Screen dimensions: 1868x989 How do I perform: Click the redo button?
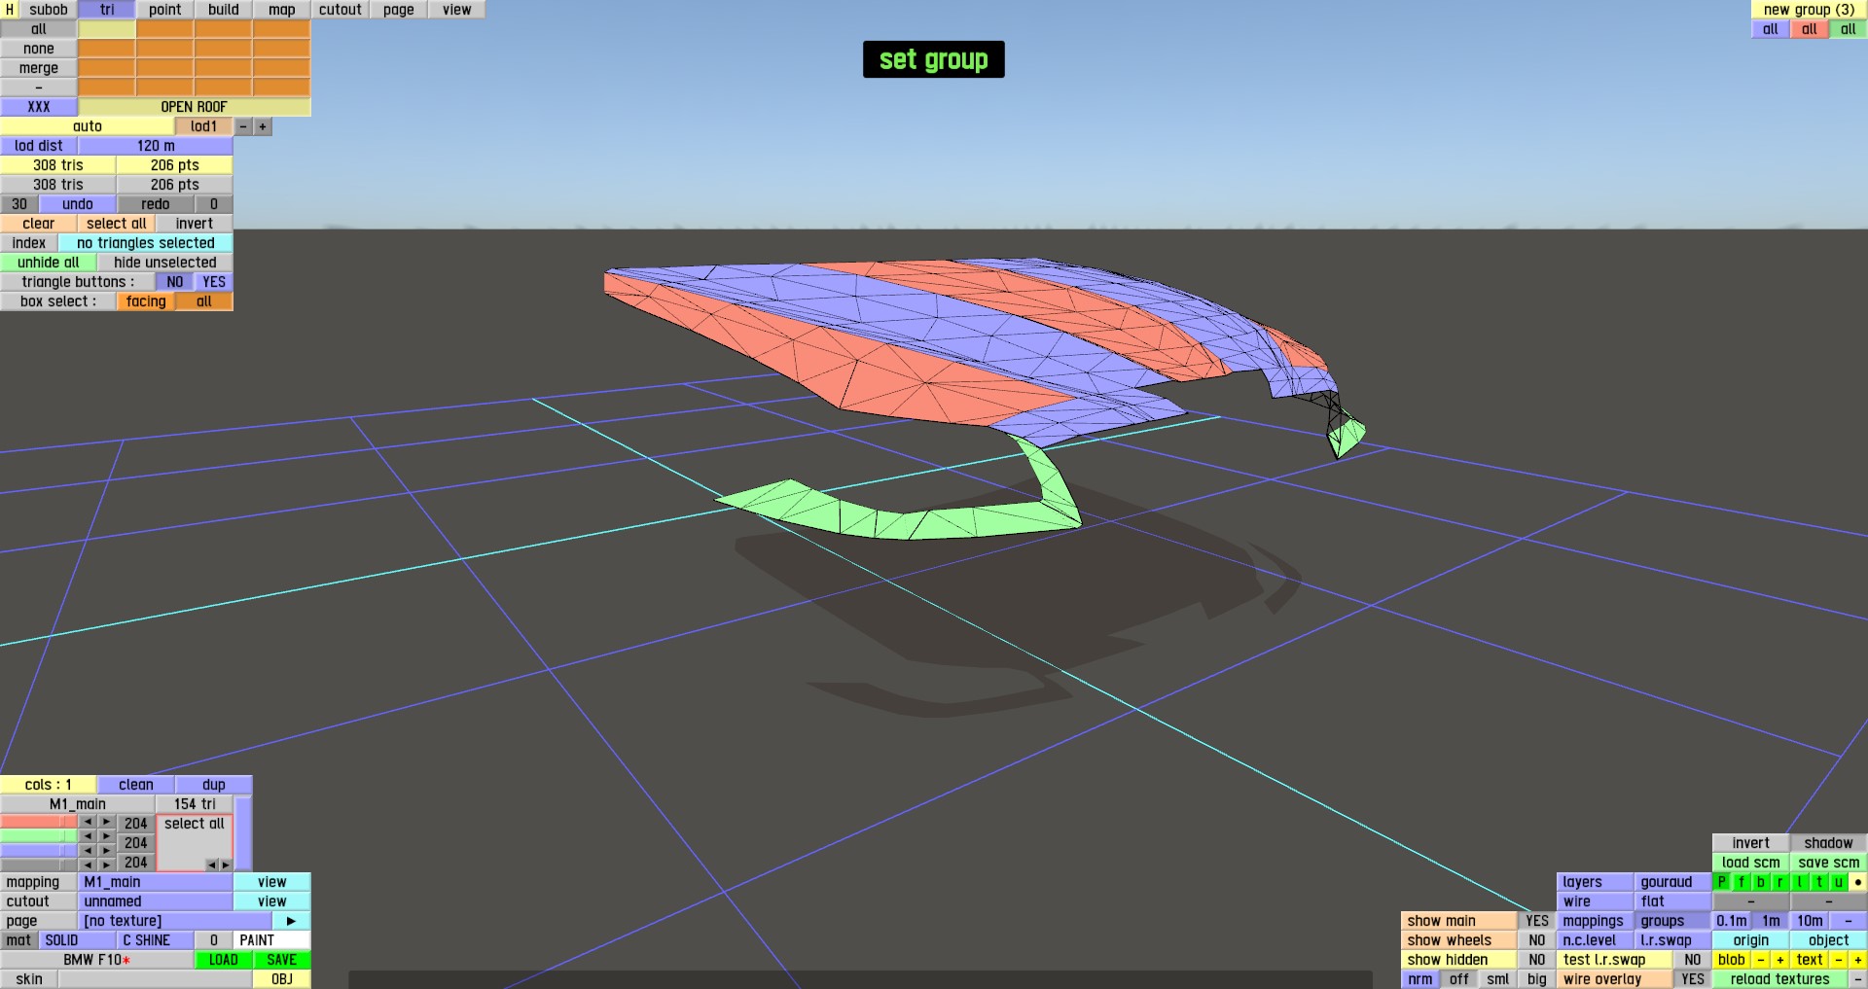pyautogui.click(x=156, y=204)
